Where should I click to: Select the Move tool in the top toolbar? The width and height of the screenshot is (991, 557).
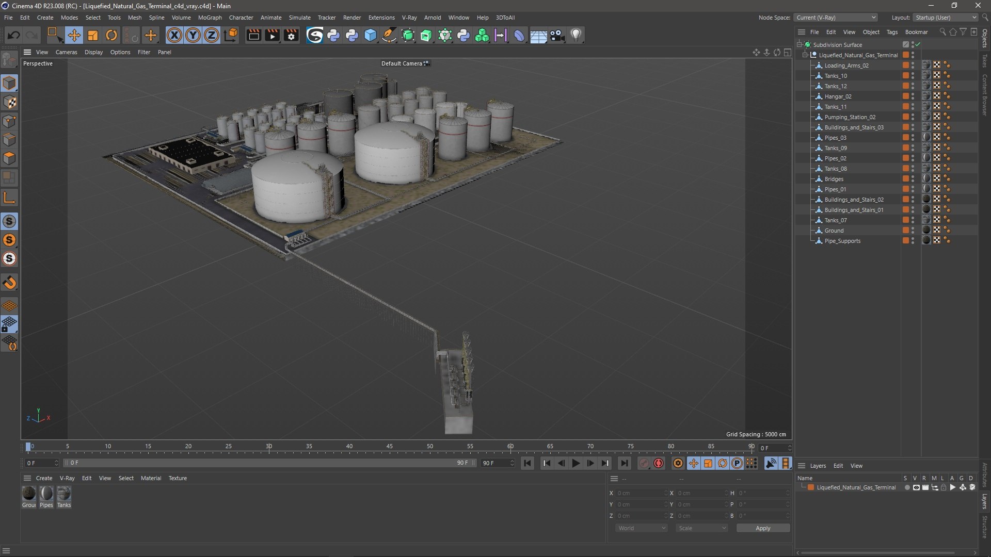pyautogui.click(x=74, y=35)
